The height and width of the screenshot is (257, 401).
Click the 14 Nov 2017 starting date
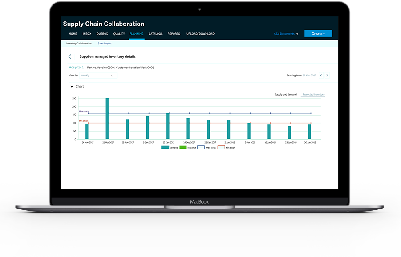[x=309, y=76]
